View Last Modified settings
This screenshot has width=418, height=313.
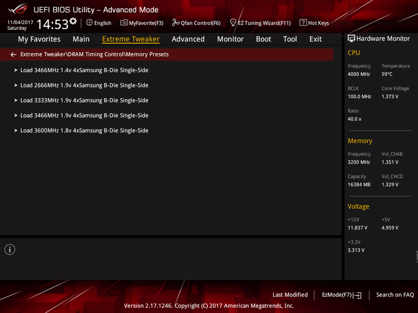(290, 295)
